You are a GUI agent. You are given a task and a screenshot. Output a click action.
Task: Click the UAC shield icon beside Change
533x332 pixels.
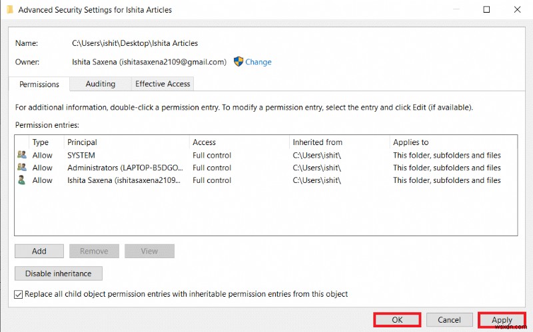tap(239, 62)
